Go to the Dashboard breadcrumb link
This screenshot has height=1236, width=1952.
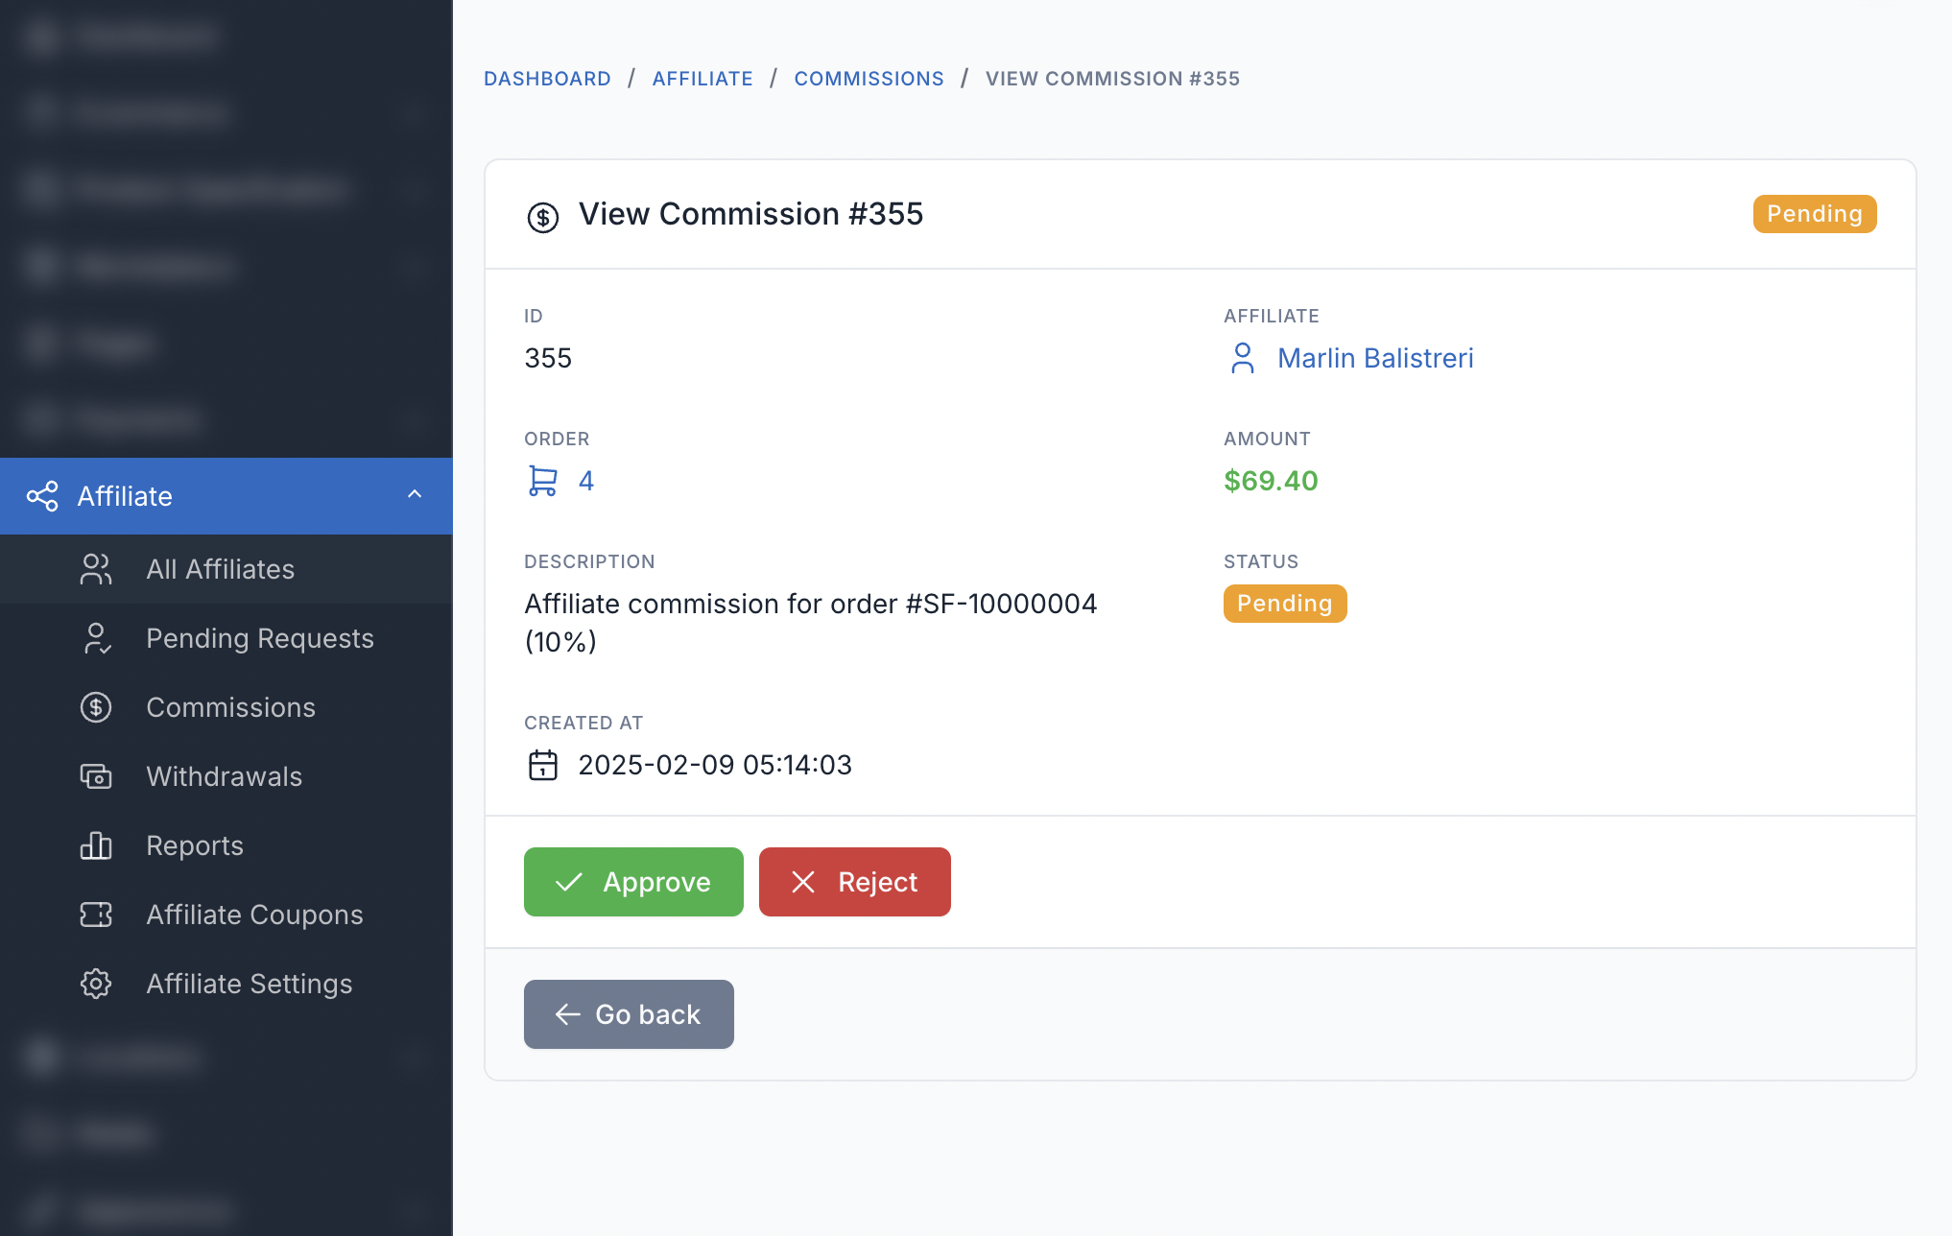tap(547, 79)
